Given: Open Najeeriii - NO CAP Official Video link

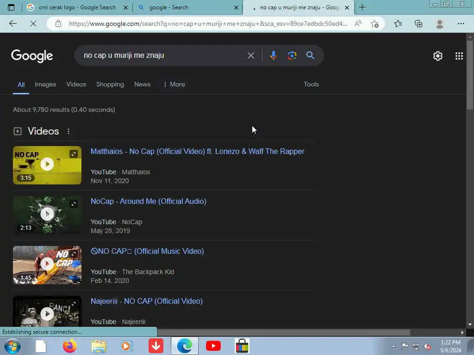Looking at the screenshot, I should pyautogui.click(x=147, y=301).
